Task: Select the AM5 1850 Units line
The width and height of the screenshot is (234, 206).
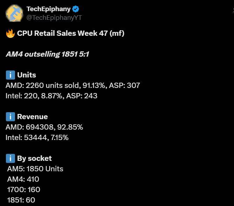Action: [x=35, y=169]
